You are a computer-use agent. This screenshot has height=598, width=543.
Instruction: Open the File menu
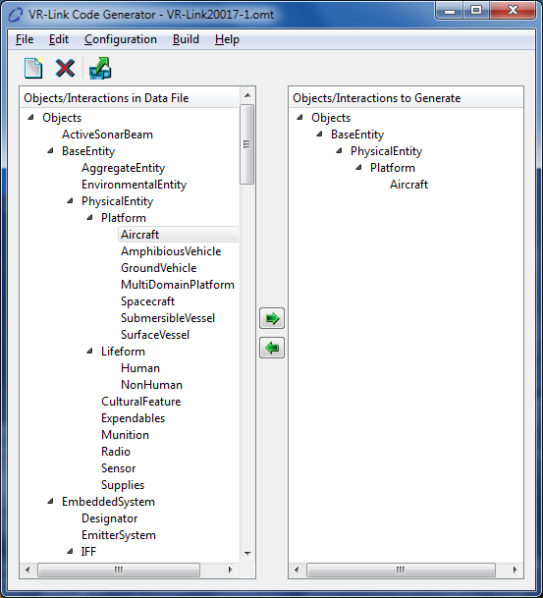[x=25, y=39]
